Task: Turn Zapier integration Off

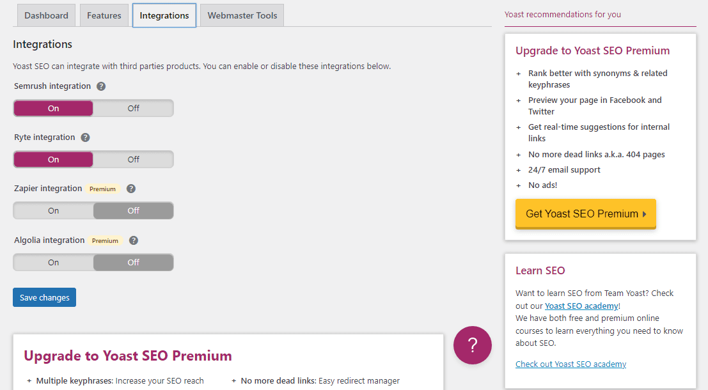Action: (x=133, y=211)
